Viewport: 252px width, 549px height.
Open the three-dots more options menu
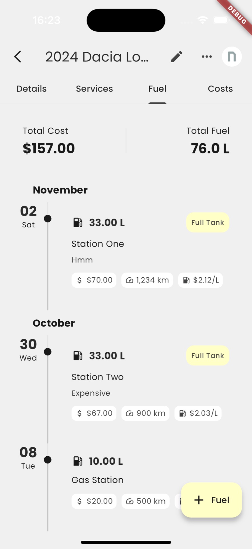tap(207, 57)
